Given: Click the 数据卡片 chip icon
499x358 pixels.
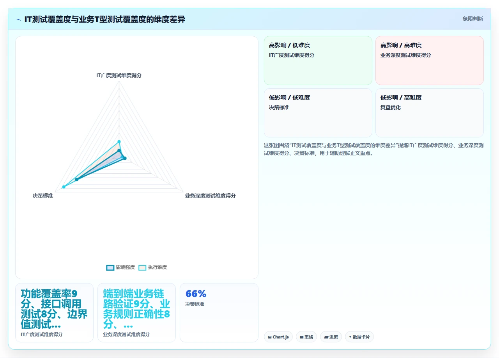Looking at the screenshot, I should [350, 337].
